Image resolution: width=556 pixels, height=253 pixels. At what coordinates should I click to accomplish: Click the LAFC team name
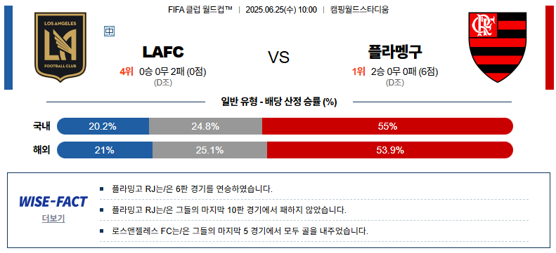pyautogui.click(x=163, y=52)
